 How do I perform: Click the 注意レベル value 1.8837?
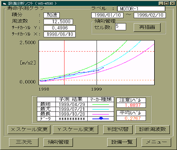pos(131,105)
